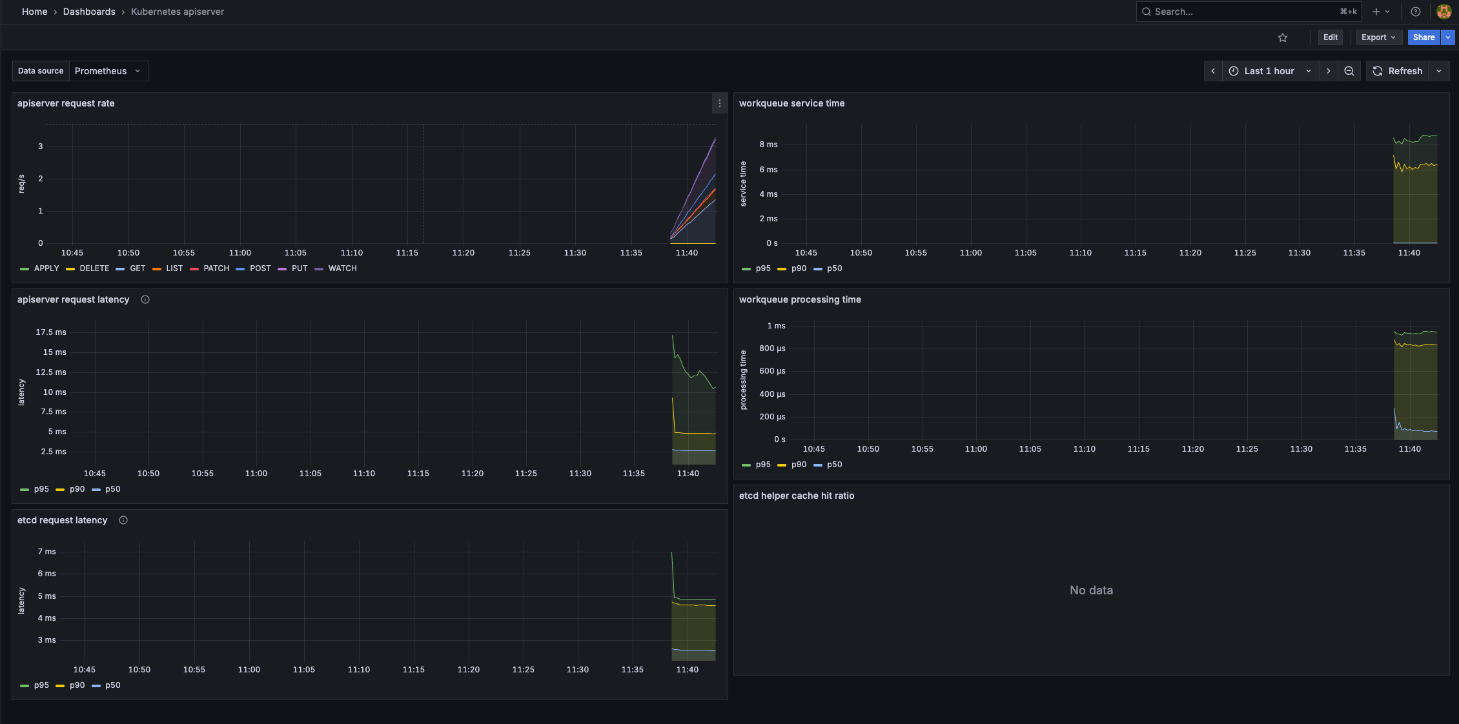
Task: Shift time range backward with left arrow
Action: tap(1213, 71)
